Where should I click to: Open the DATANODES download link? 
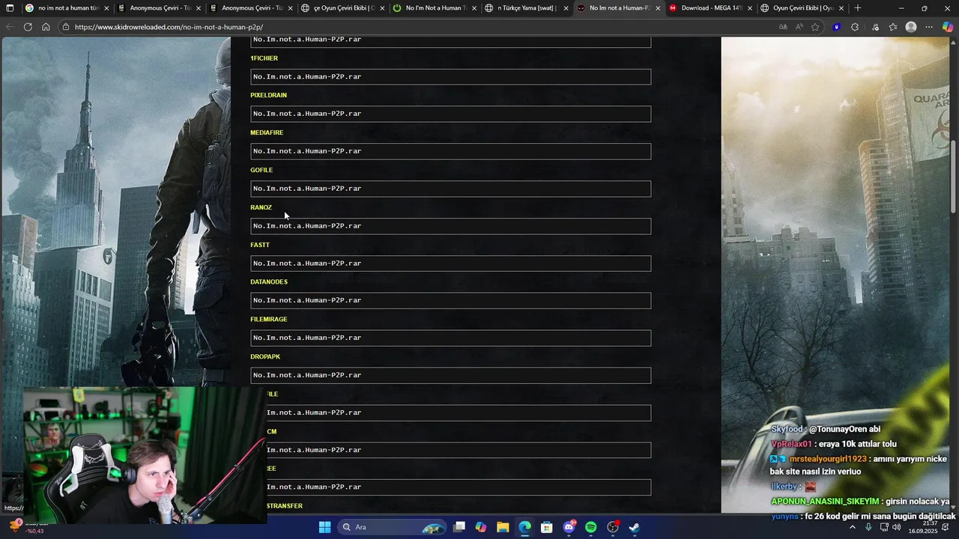(269, 281)
